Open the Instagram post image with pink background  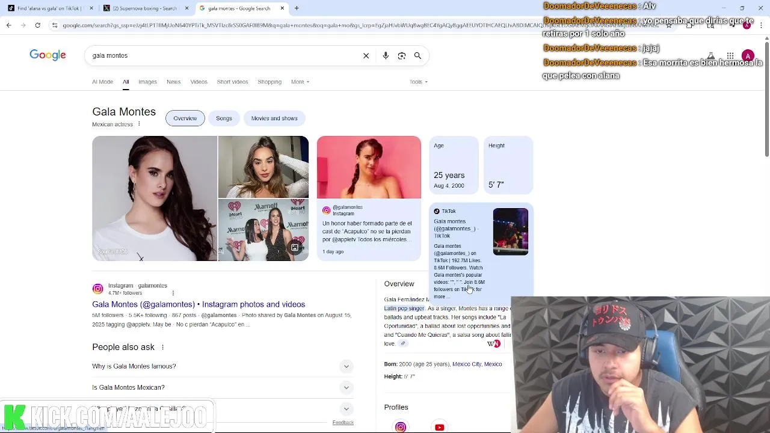point(369,167)
